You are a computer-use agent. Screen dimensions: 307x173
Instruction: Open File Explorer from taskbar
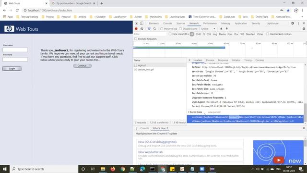click(x=103, y=169)
